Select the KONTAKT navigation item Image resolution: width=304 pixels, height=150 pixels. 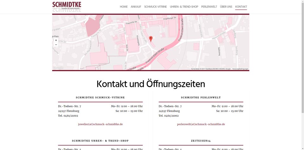(x=241, y=7)
